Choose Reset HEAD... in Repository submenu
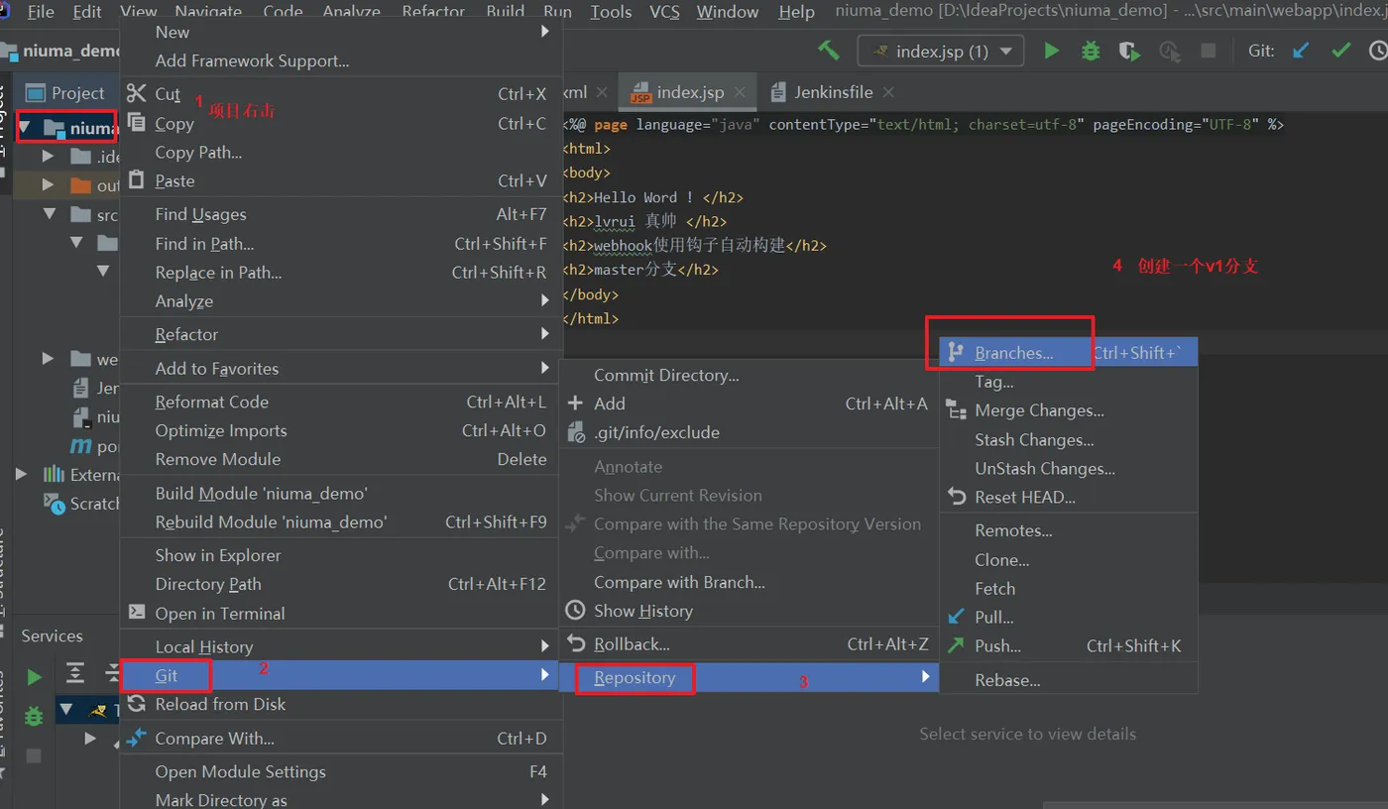Screen dimensions: 1388x809 pyautogui.click(x=1069, y=497)
